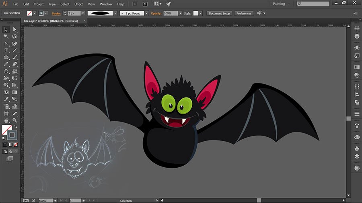Viewport: 362px width, 203px height.
Task: Select the Eraser tool
Action: point(14,64)
